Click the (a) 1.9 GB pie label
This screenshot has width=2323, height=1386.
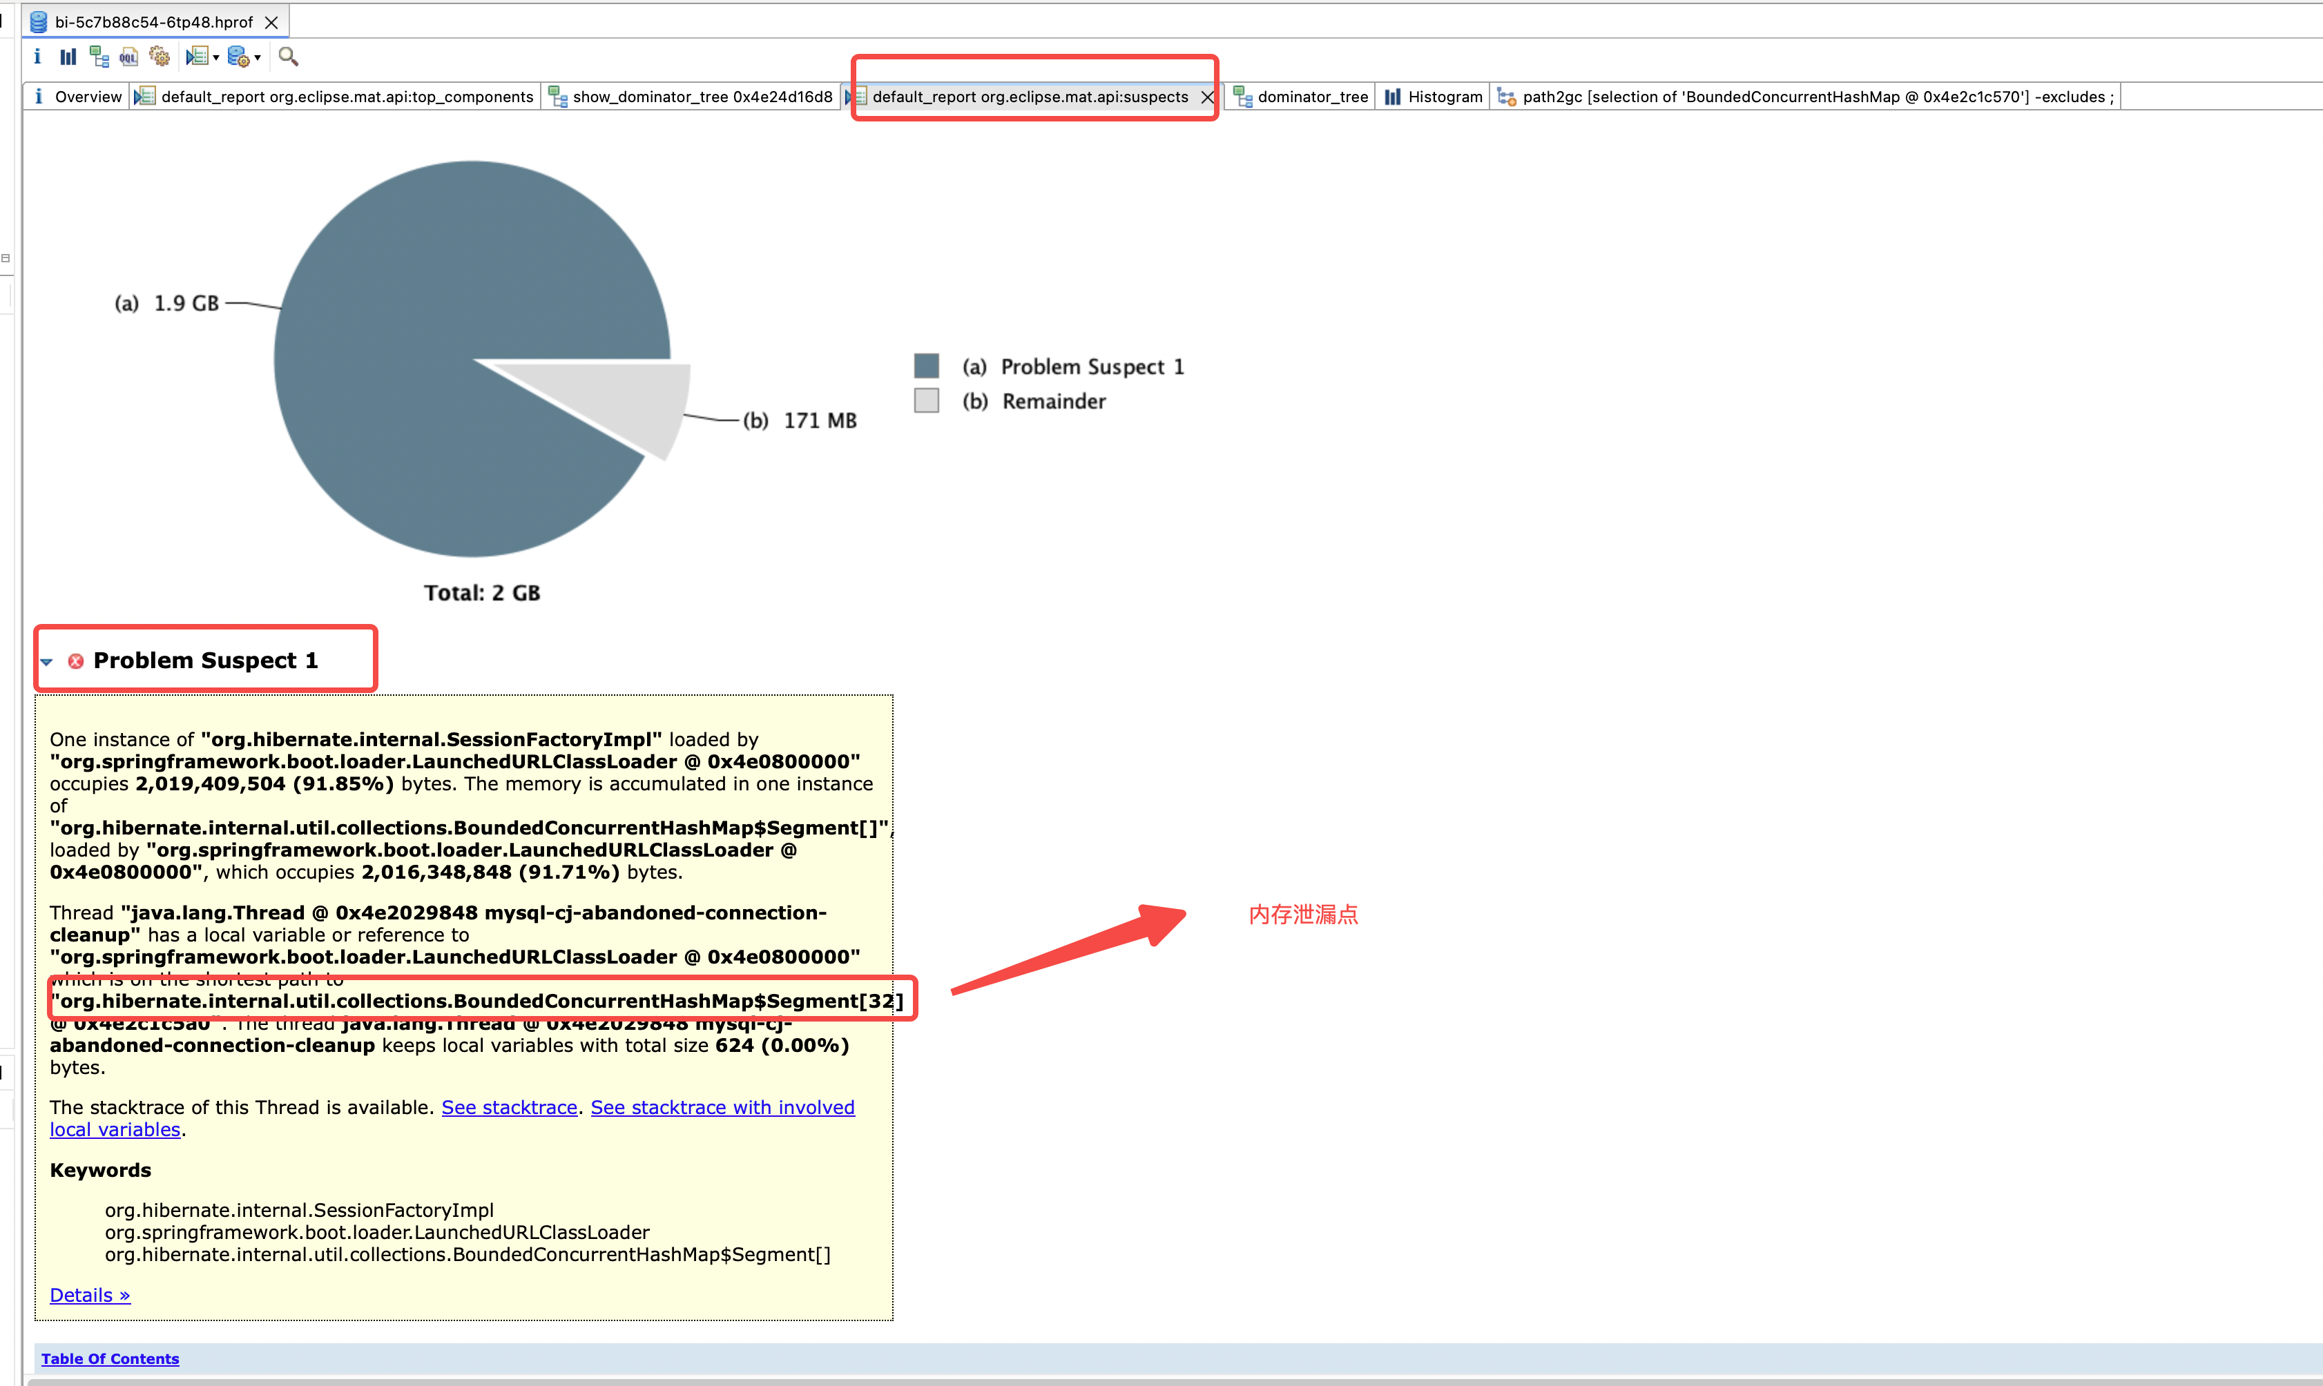(x=166, y=304)
